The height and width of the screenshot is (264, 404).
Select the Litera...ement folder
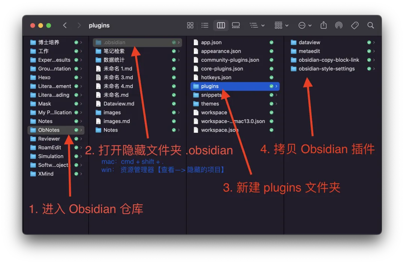point(56,86)
